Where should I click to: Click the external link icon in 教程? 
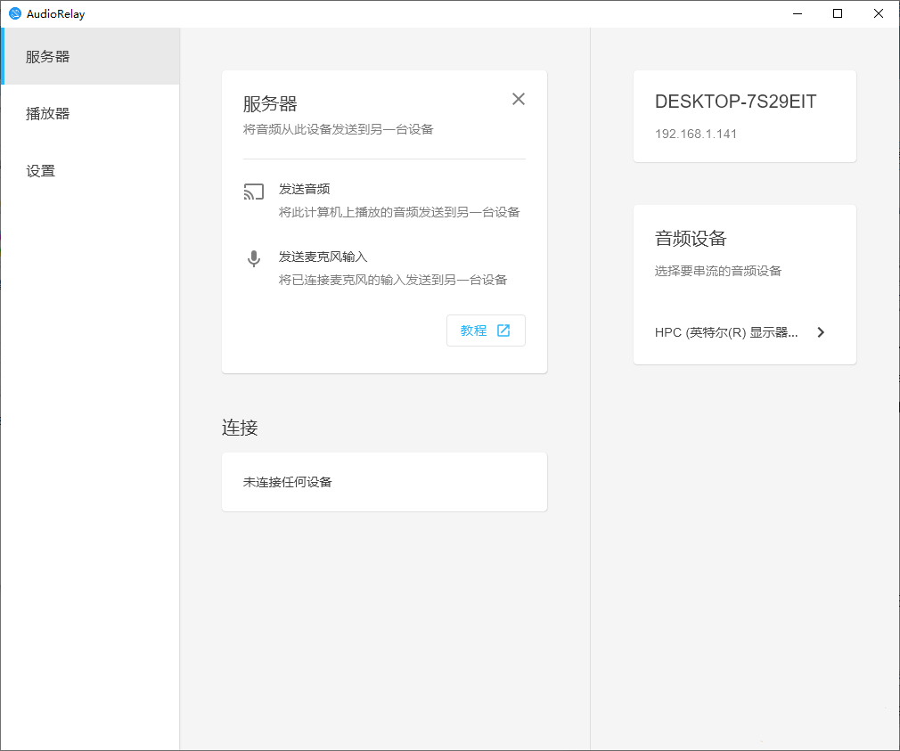point(503,331)
